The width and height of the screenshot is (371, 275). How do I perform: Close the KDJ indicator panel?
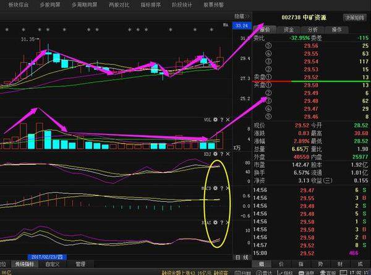pyautogui.click(x=228, y=152)
